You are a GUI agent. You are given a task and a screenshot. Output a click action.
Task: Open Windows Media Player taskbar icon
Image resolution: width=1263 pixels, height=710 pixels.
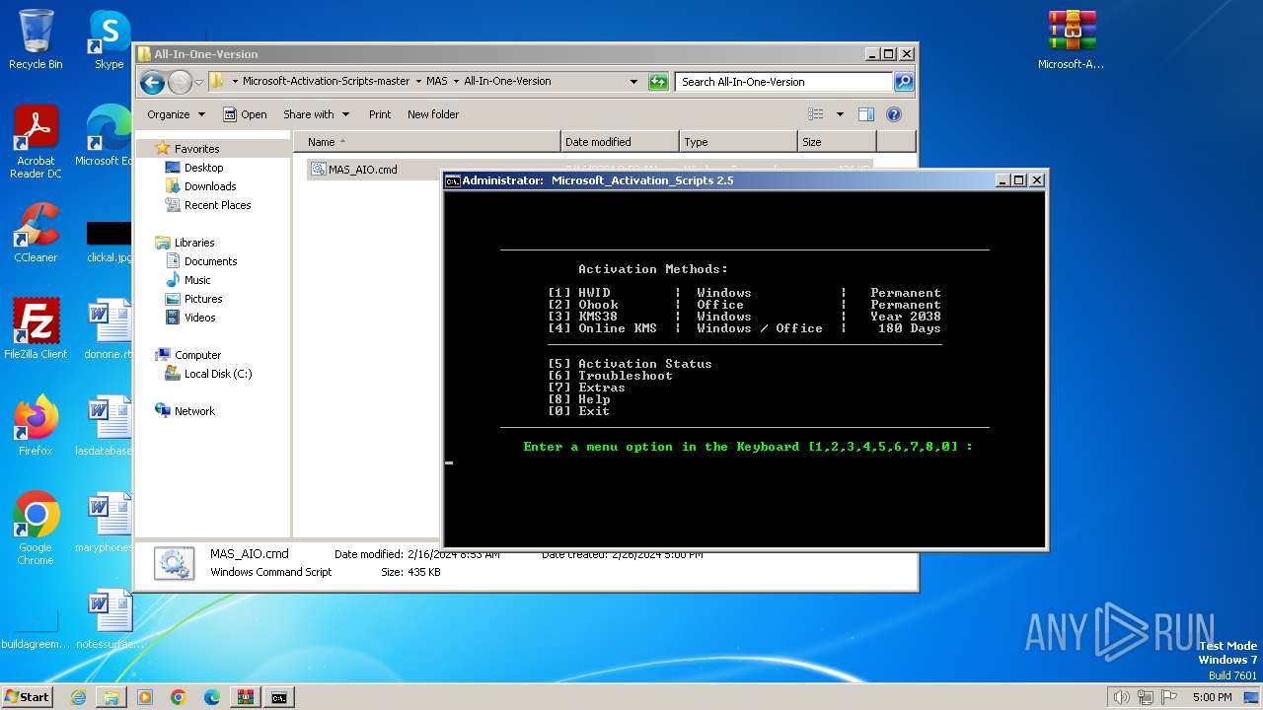(145, 697)
